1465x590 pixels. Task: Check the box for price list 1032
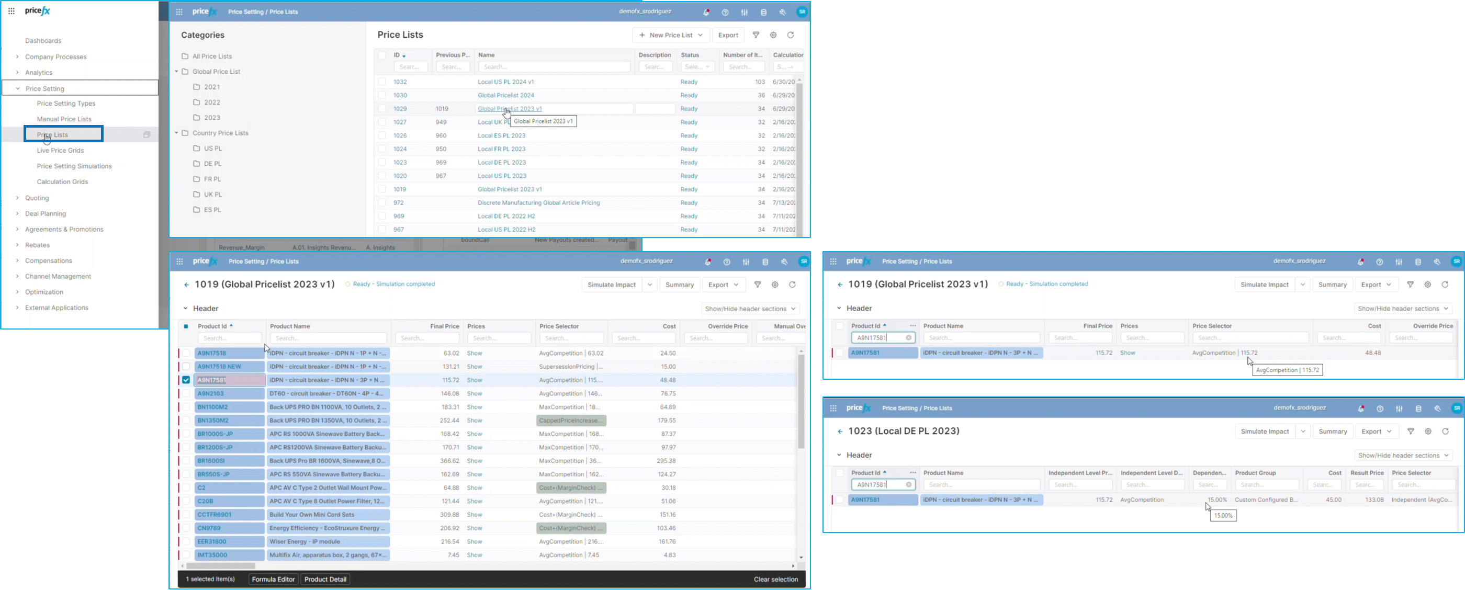click(x=382, y=82)
